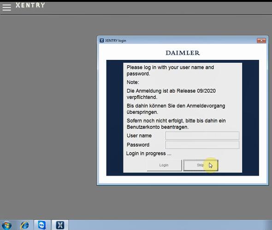Click the DAIMLER logo heading
The height and width of the screenshot is (230, 272).
[183, 53]
